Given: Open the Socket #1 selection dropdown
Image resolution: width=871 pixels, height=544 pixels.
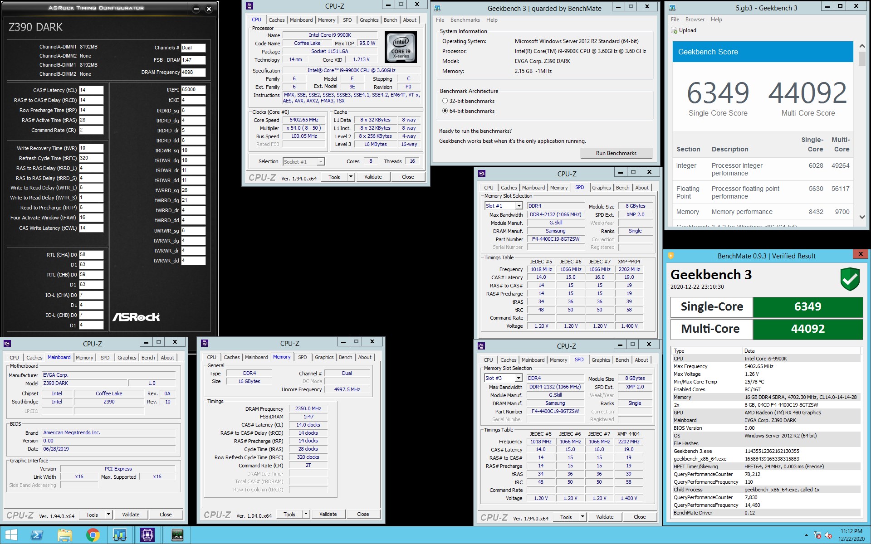Looking at the screenshot, I should pyautogui.click(x=321, y=162).
